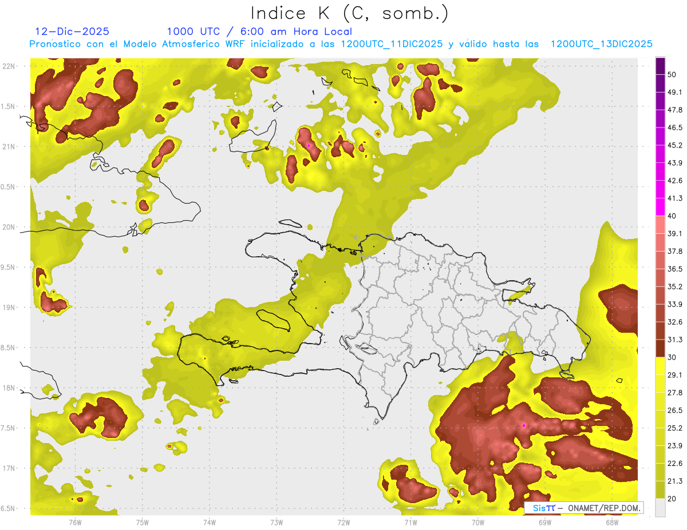This screenshot has width=687, height=530.
Task: Select the date label '12-Dic-2025'
Action: coord(72,31)
